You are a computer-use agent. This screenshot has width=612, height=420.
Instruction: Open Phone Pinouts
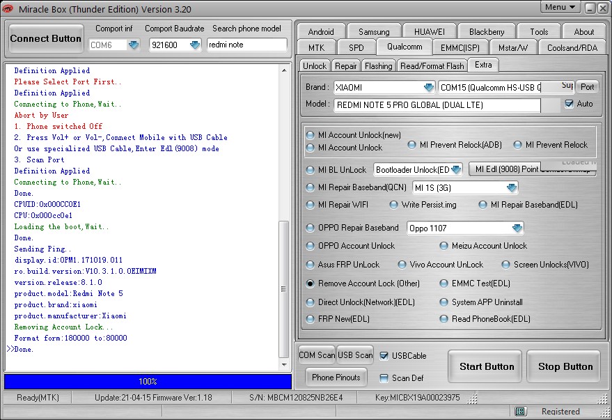pyautogui.click(x=336, y=377)
